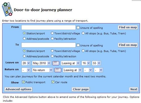This screenshot has height=103, width=141.
Task: Click the Advanced options button
Action: [x=18, y=89]
